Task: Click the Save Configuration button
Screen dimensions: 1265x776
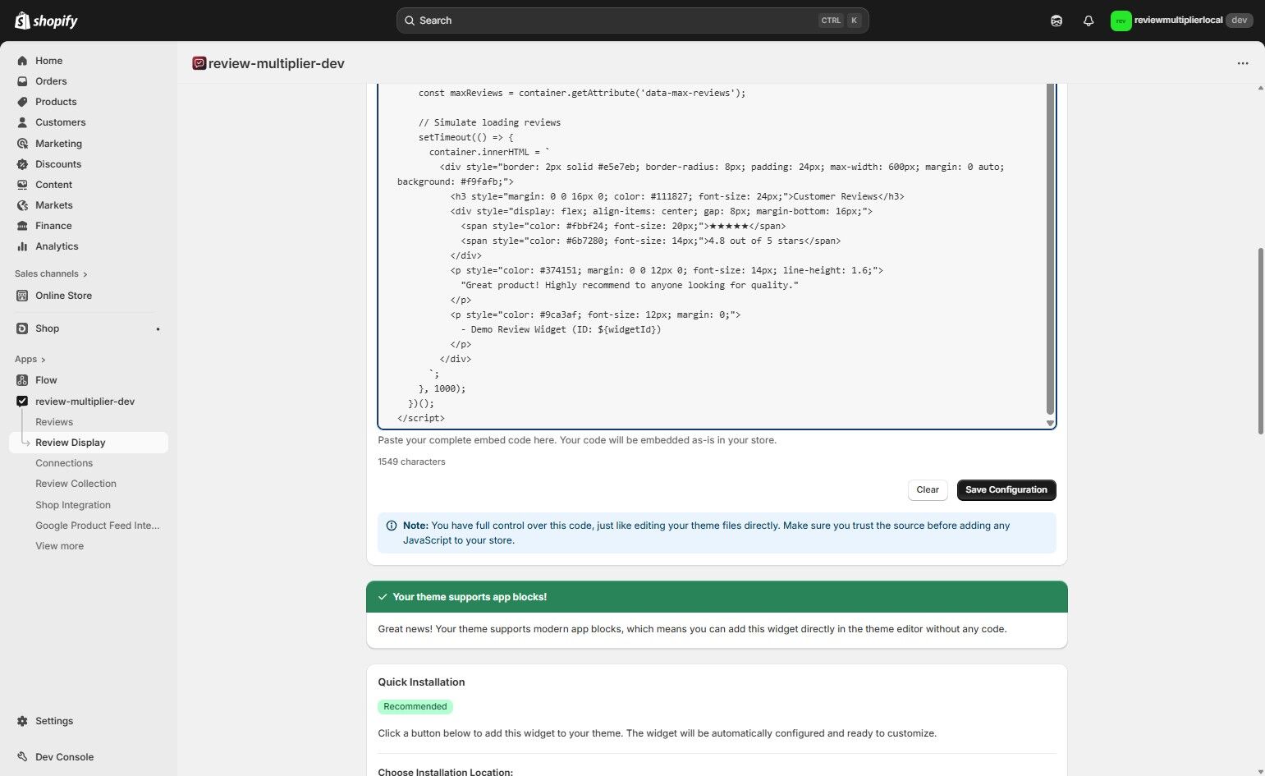Action: [x=1006, y=490]
